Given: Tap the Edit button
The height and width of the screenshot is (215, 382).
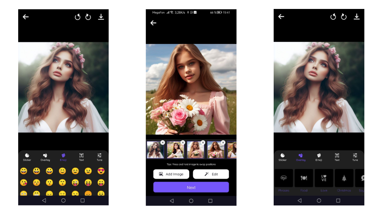Looking at the screenshot, I should tap(211, 174).
